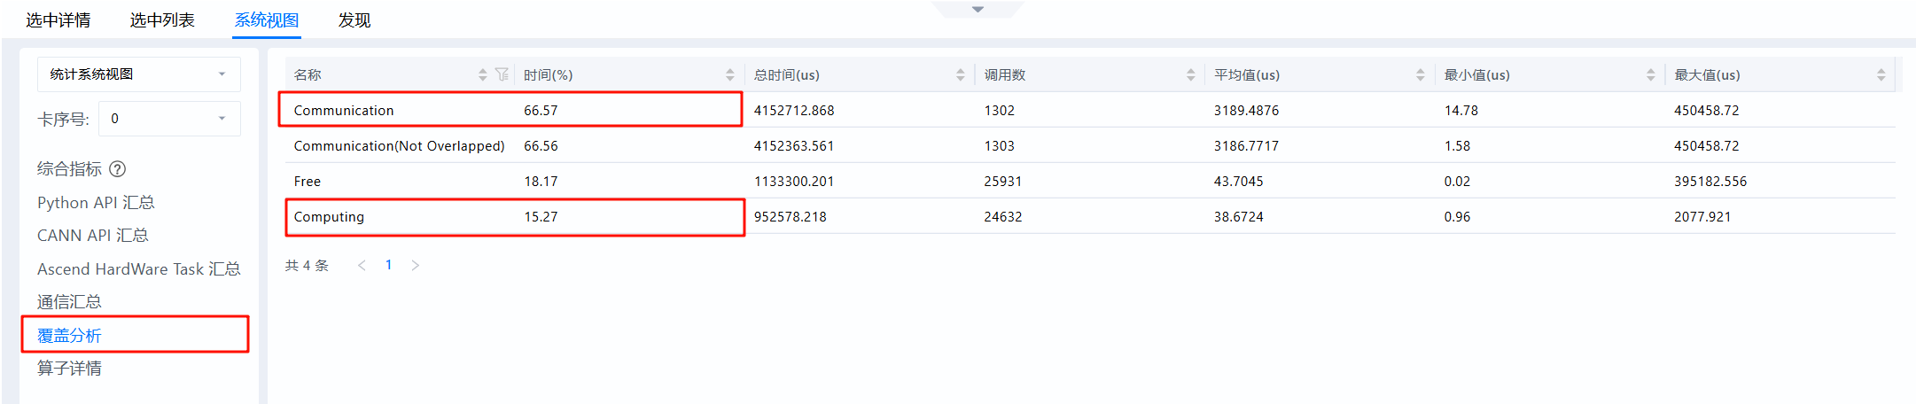Sort by 时间(%) column sort arrows
The width and height of the screenshot is (1916, 404).
coord(730,75)
